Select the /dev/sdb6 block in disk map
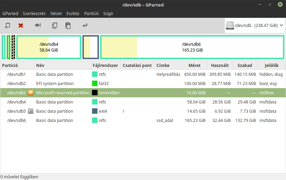 click(192, 47)
